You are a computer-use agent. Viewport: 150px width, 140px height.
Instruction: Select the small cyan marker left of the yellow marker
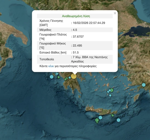pyautogui.click(x=70, y=77)
